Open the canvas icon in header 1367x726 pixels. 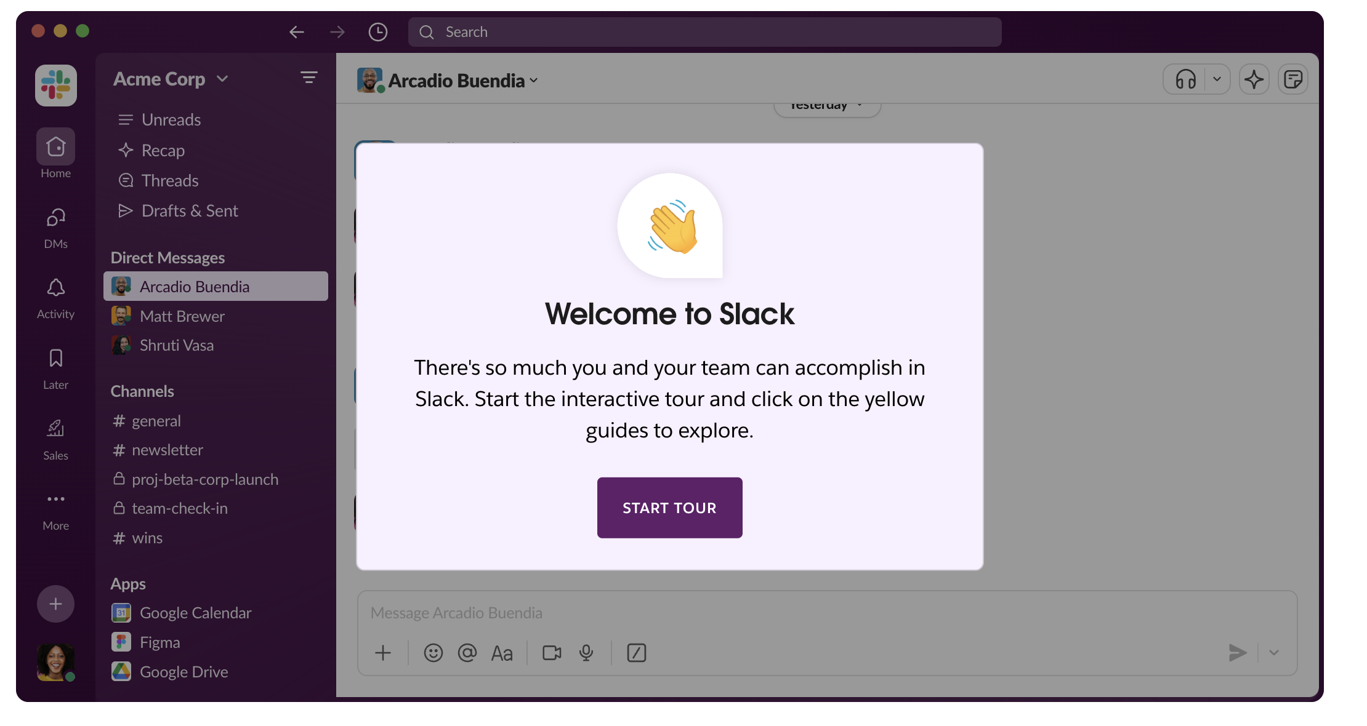(x=1293, y=79)
